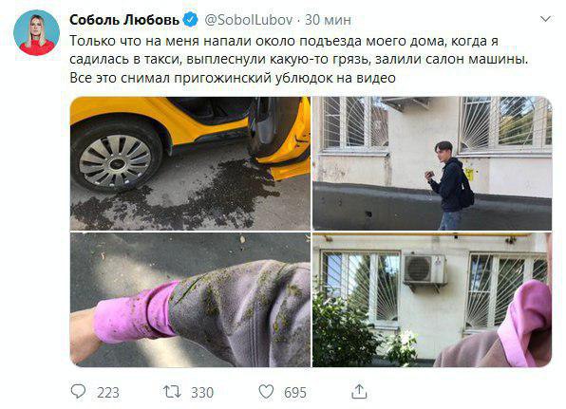This screenshot has width=566, height=409.
Task: Click the 330 retweets count
Action: (202, 393)
